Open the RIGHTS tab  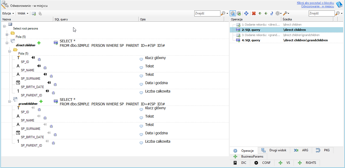[x=307, y=163]
